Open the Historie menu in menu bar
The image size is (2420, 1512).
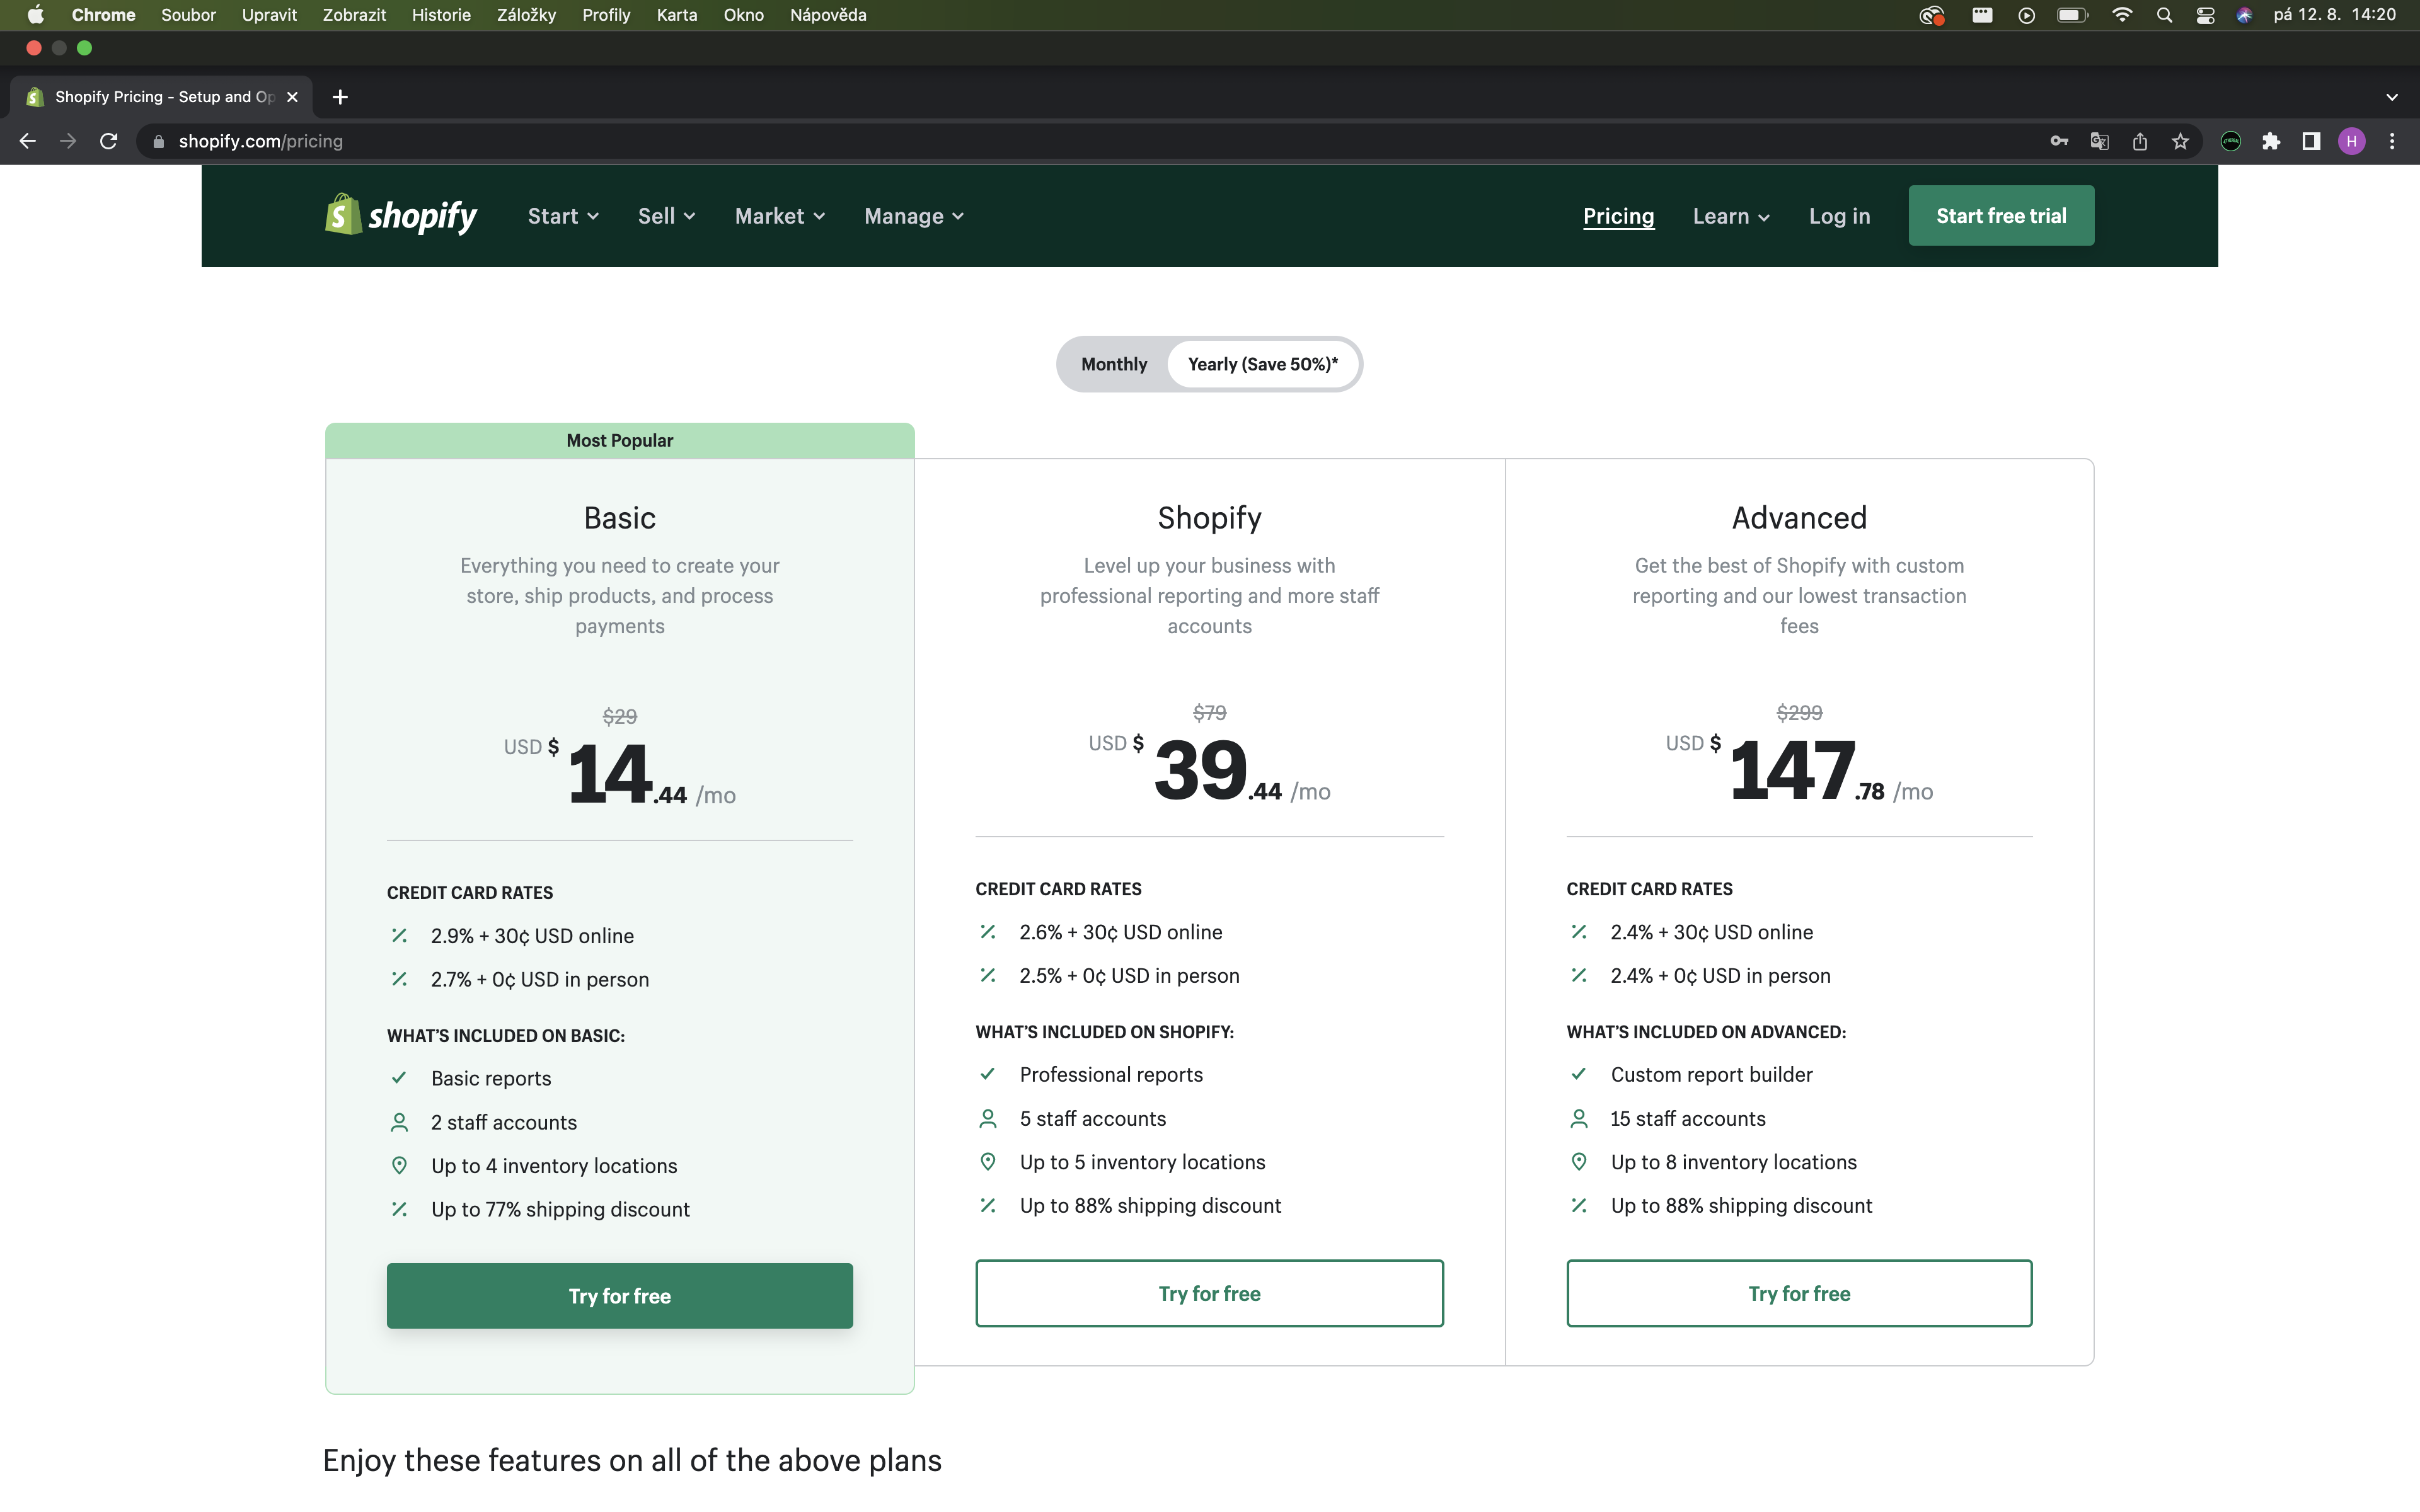pyautogui.click(x=441, y=15)
